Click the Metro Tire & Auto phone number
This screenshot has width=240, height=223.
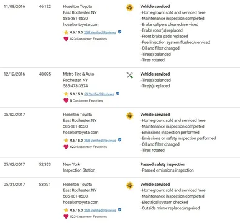75,86
